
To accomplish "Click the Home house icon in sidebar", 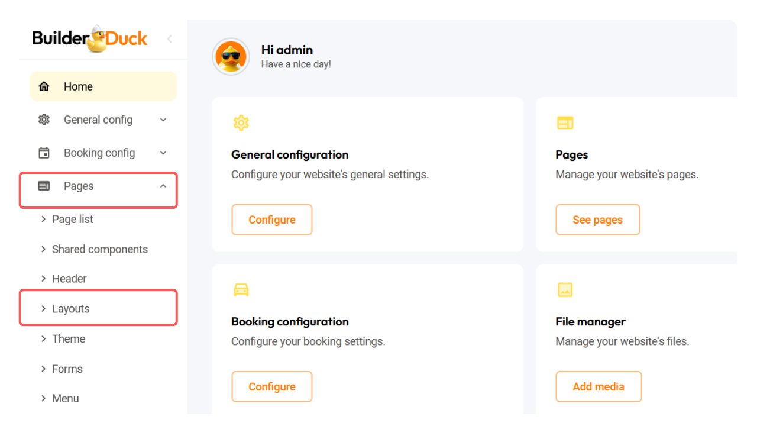I will (44, 86).
